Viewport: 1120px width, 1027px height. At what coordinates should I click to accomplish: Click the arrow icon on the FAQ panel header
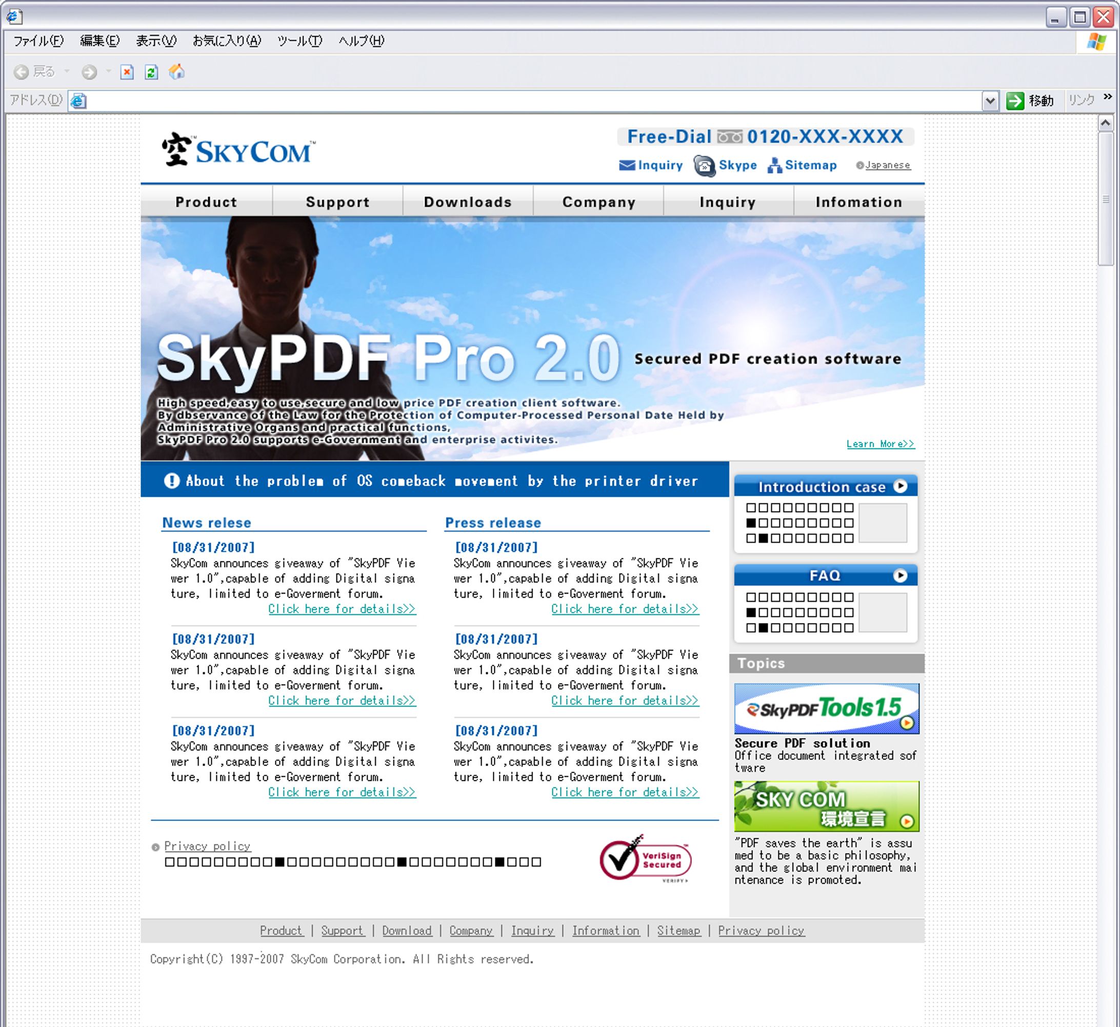pos(901,576)
